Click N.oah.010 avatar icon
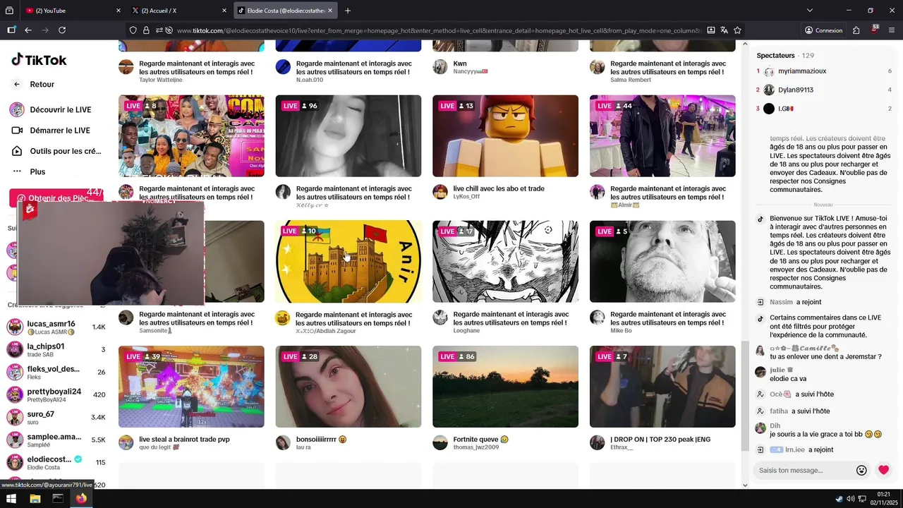Viewport: 903px width, 508px height. [283, 67]
